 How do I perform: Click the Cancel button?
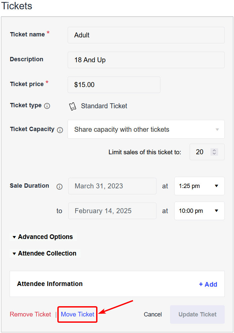click(x=153, y=314)
